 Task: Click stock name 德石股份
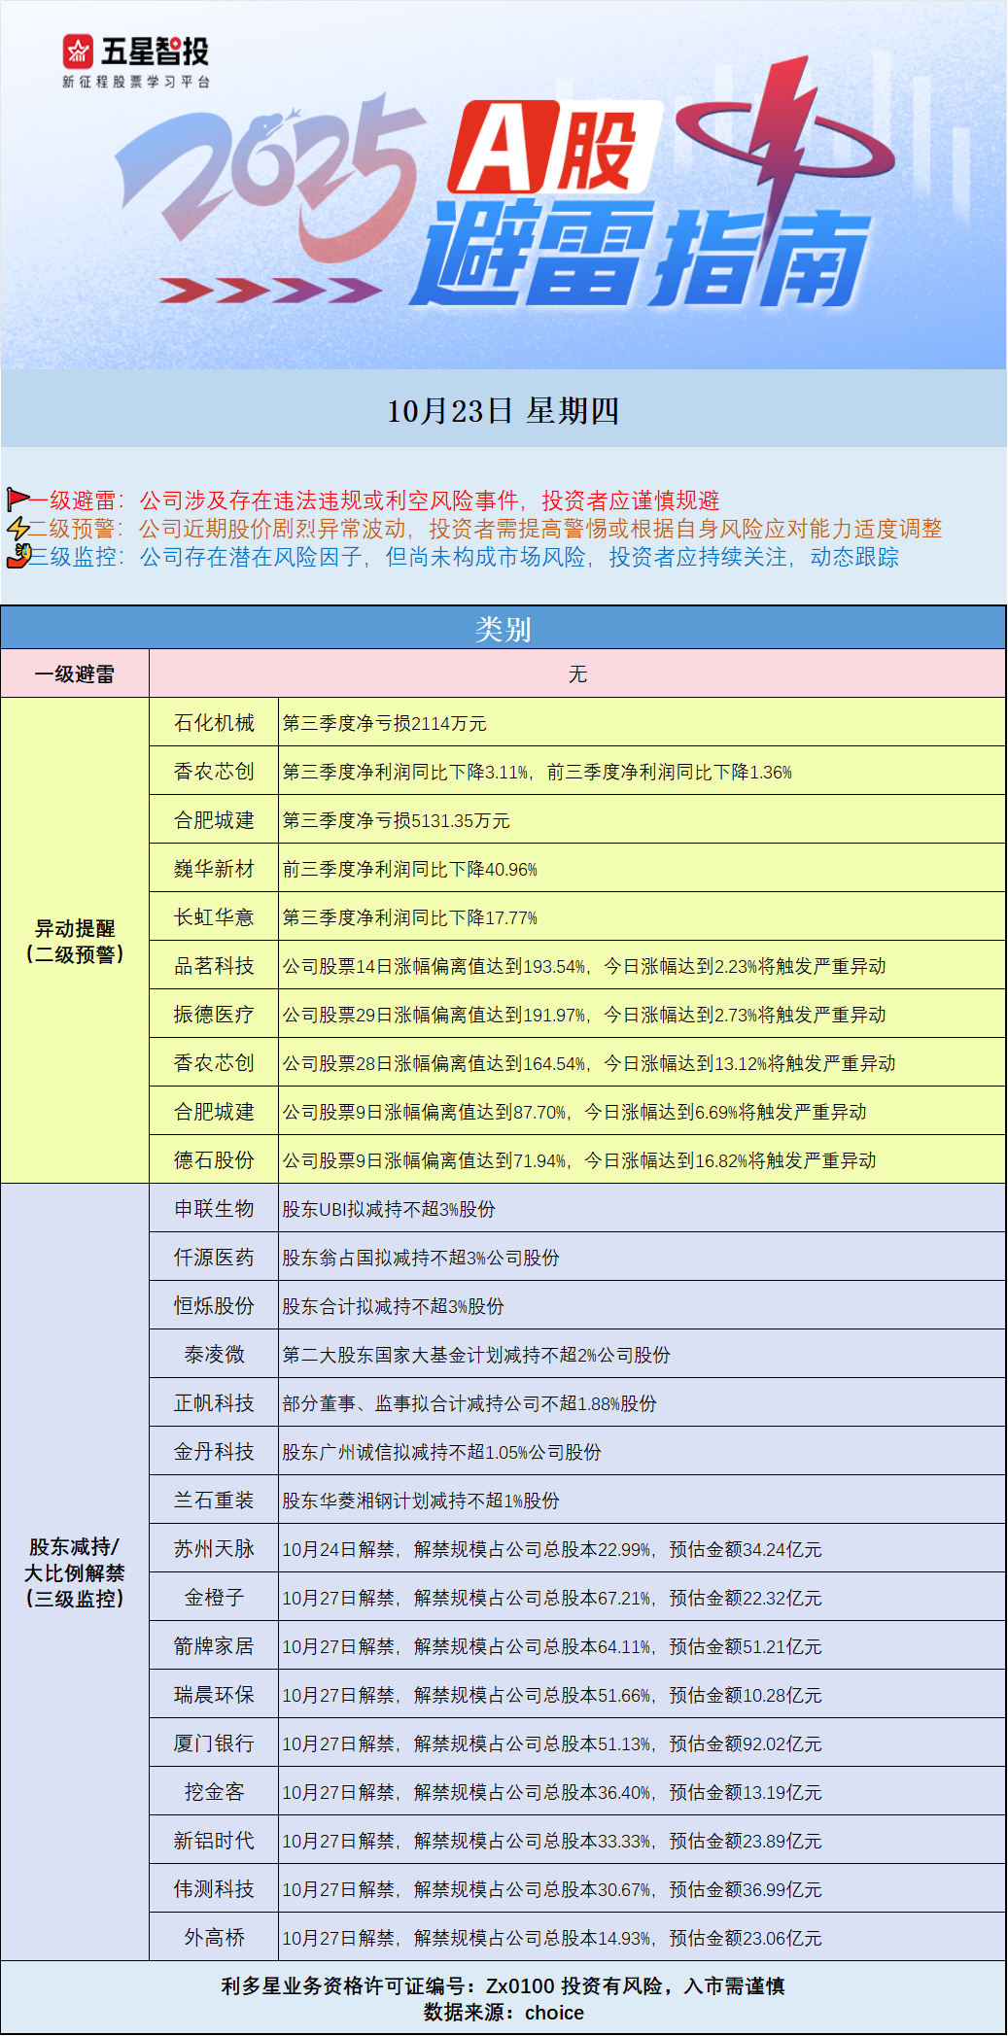214,1159
